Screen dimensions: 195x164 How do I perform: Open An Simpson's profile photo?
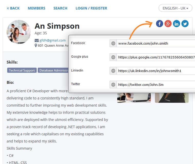(x=19, y=32)
